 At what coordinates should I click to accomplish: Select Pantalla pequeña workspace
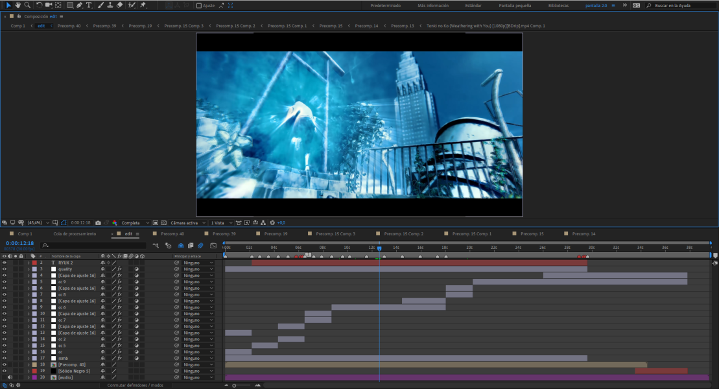[x=515, y=5]
